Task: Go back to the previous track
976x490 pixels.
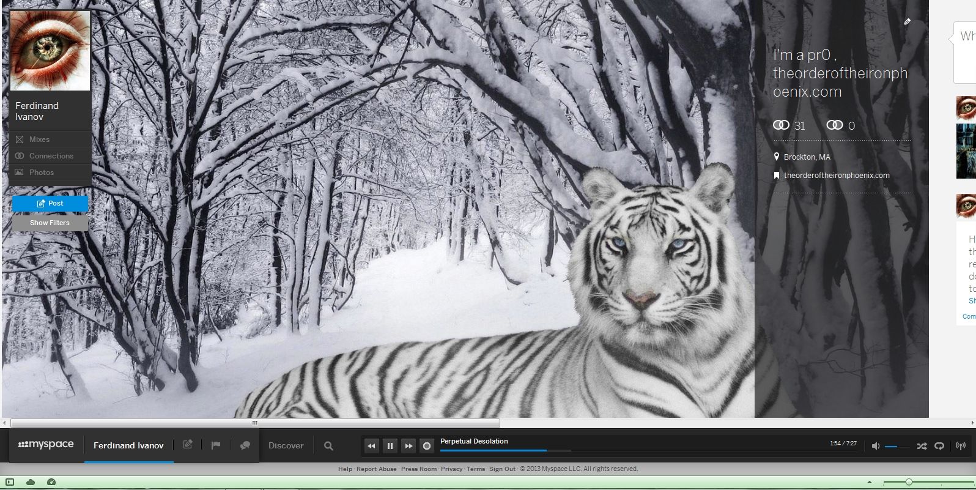Action: [371, 446]
